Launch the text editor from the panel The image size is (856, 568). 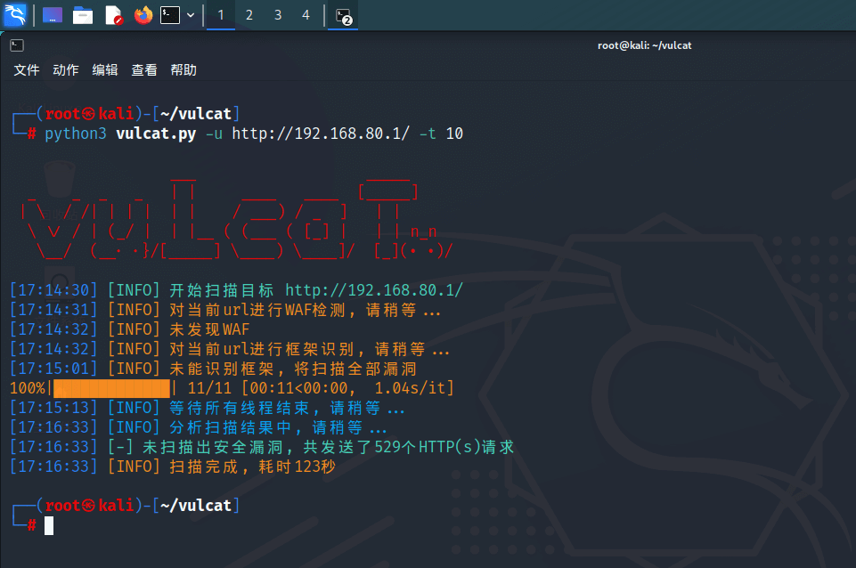113,15
